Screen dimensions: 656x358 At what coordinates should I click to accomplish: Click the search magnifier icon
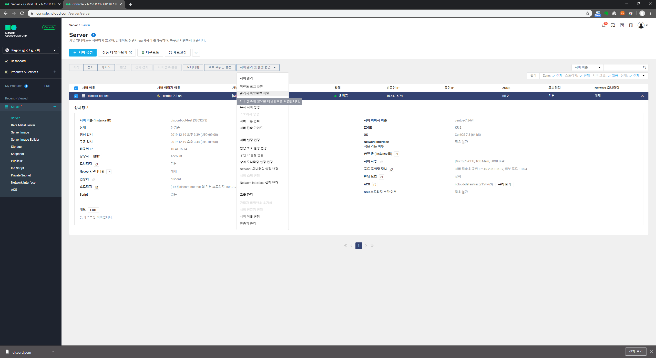point(644,68)
